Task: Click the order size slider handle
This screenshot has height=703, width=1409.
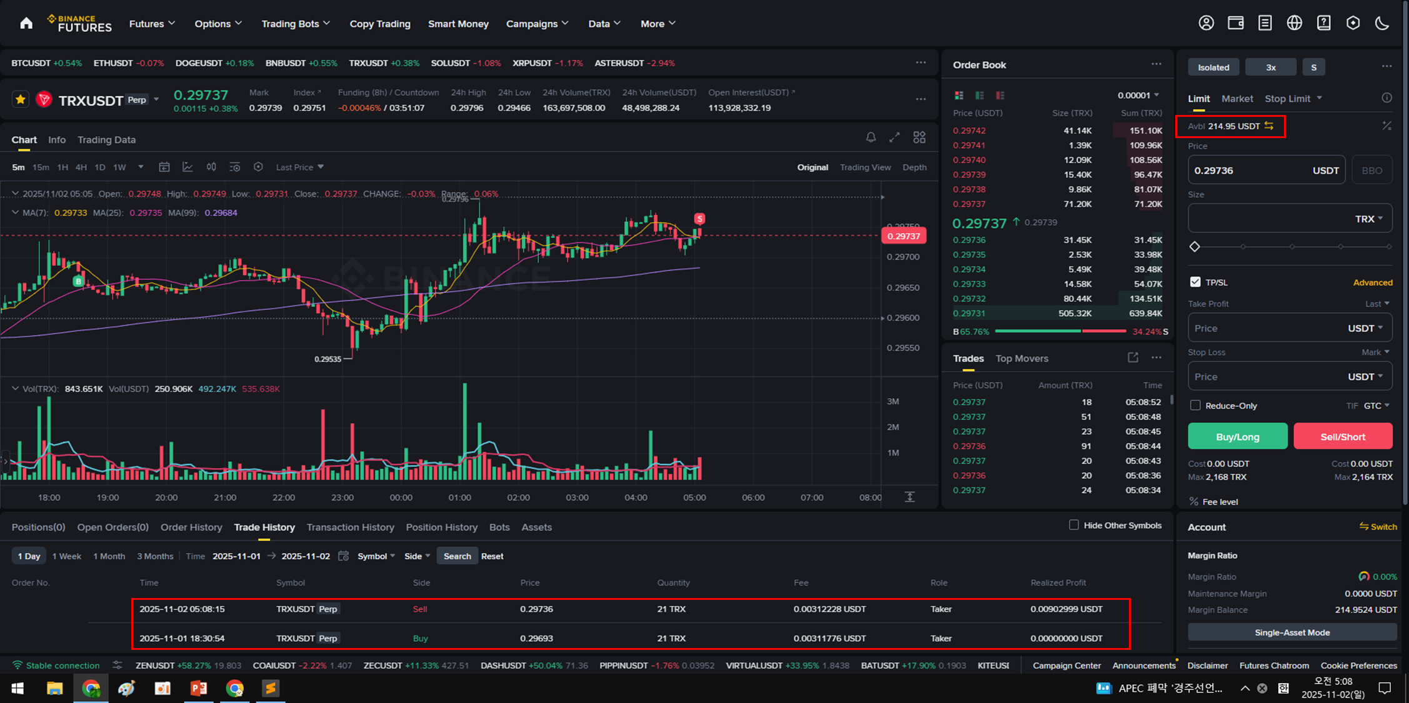Action: click(x=1195, y=247)
